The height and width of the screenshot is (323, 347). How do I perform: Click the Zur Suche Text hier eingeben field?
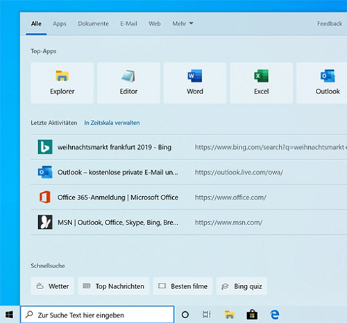97,315
